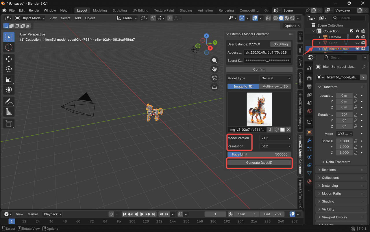Select wireframe viewport shading icon
Viewport: 370px width, 232px height.
click(x=275, y=18)
